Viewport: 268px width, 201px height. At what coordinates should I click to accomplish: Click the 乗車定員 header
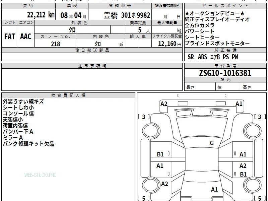[x=138, y=23]
